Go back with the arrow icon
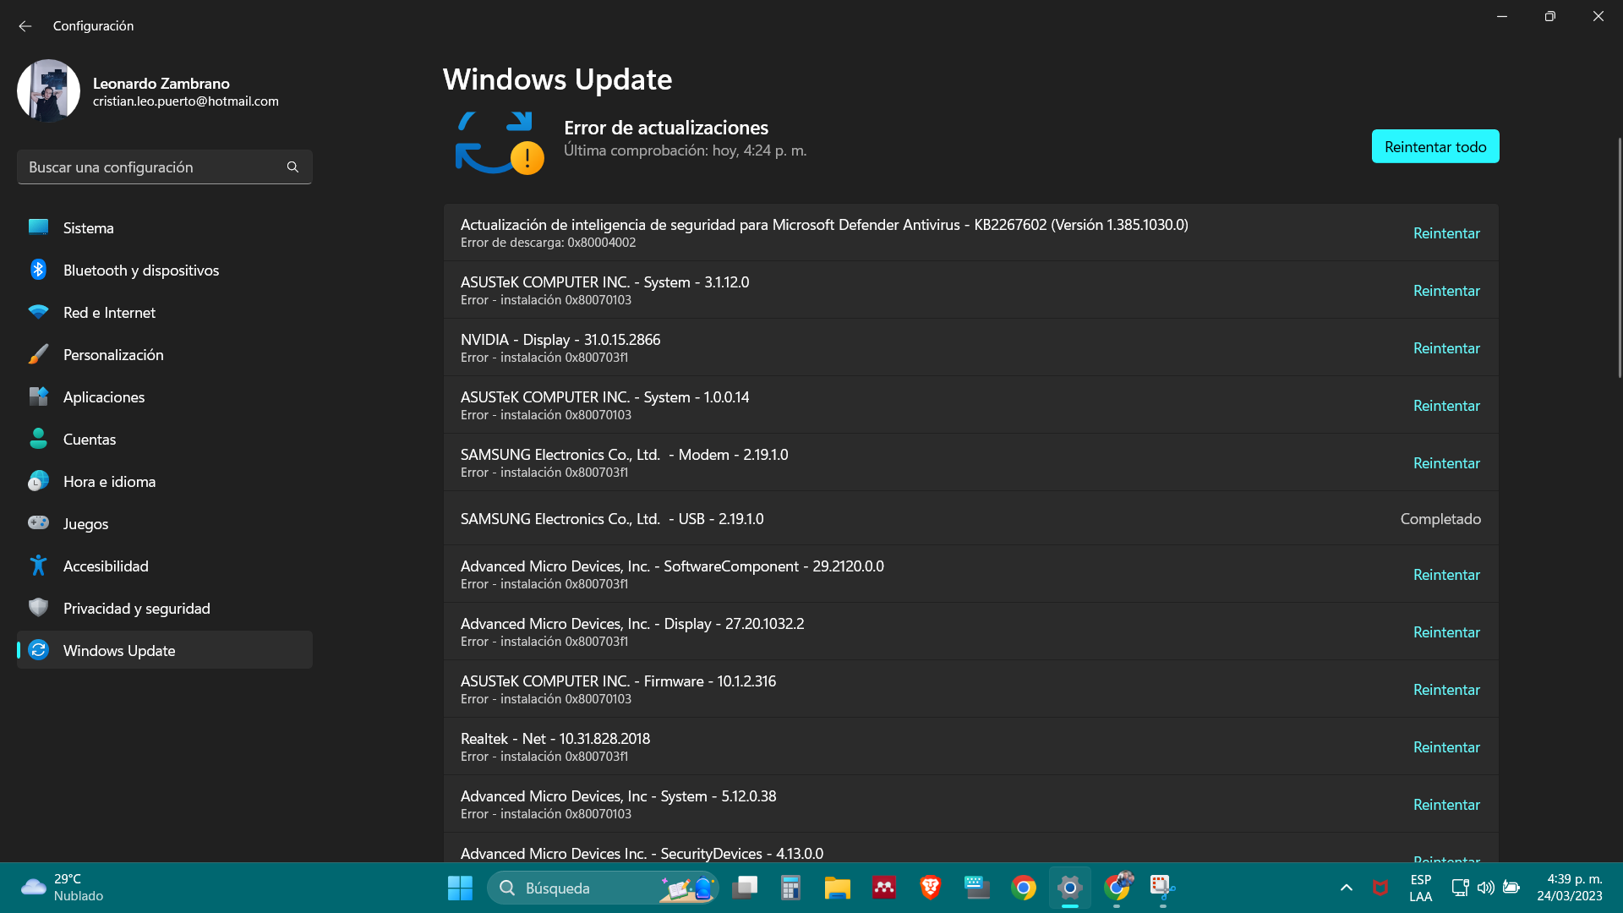Viewport: 1623px width, 913px height. pos(25,26)
